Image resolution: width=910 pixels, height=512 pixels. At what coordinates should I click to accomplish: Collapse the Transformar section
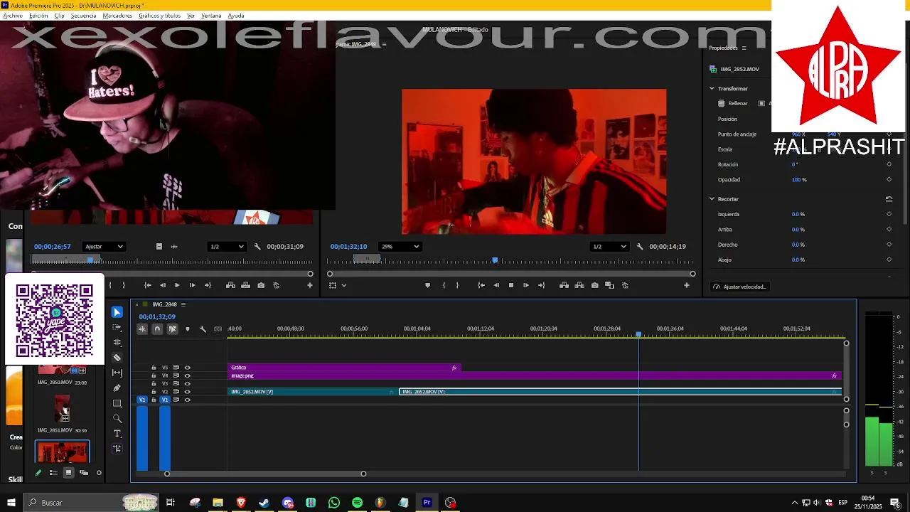click(x=712, y=88)
